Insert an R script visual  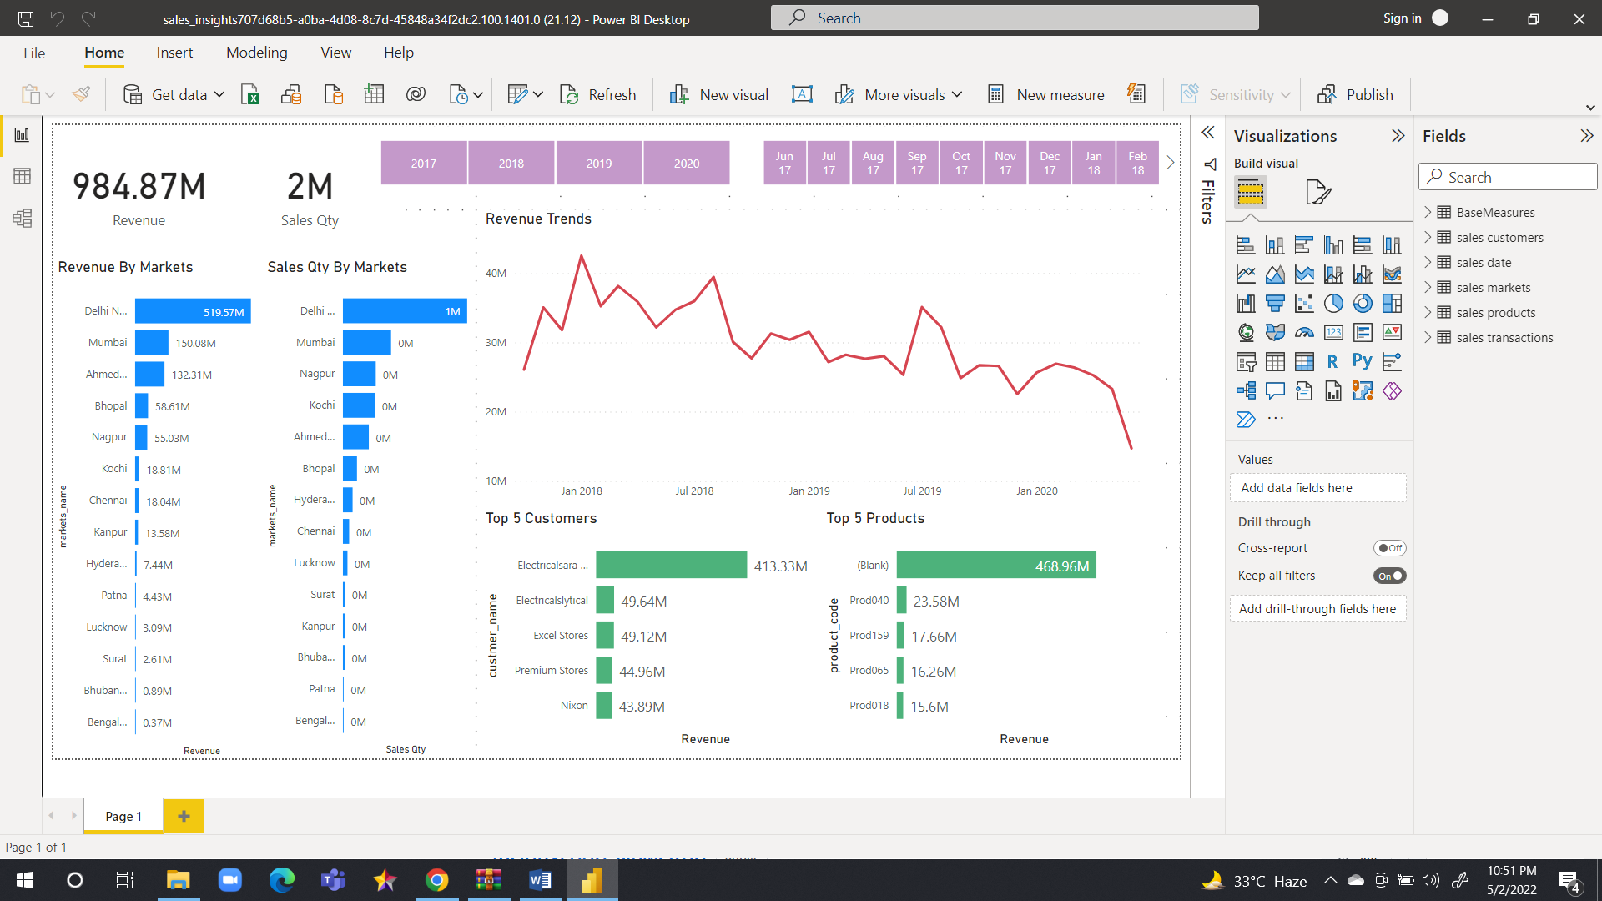pyautogui.click(x=1333, y=360)
